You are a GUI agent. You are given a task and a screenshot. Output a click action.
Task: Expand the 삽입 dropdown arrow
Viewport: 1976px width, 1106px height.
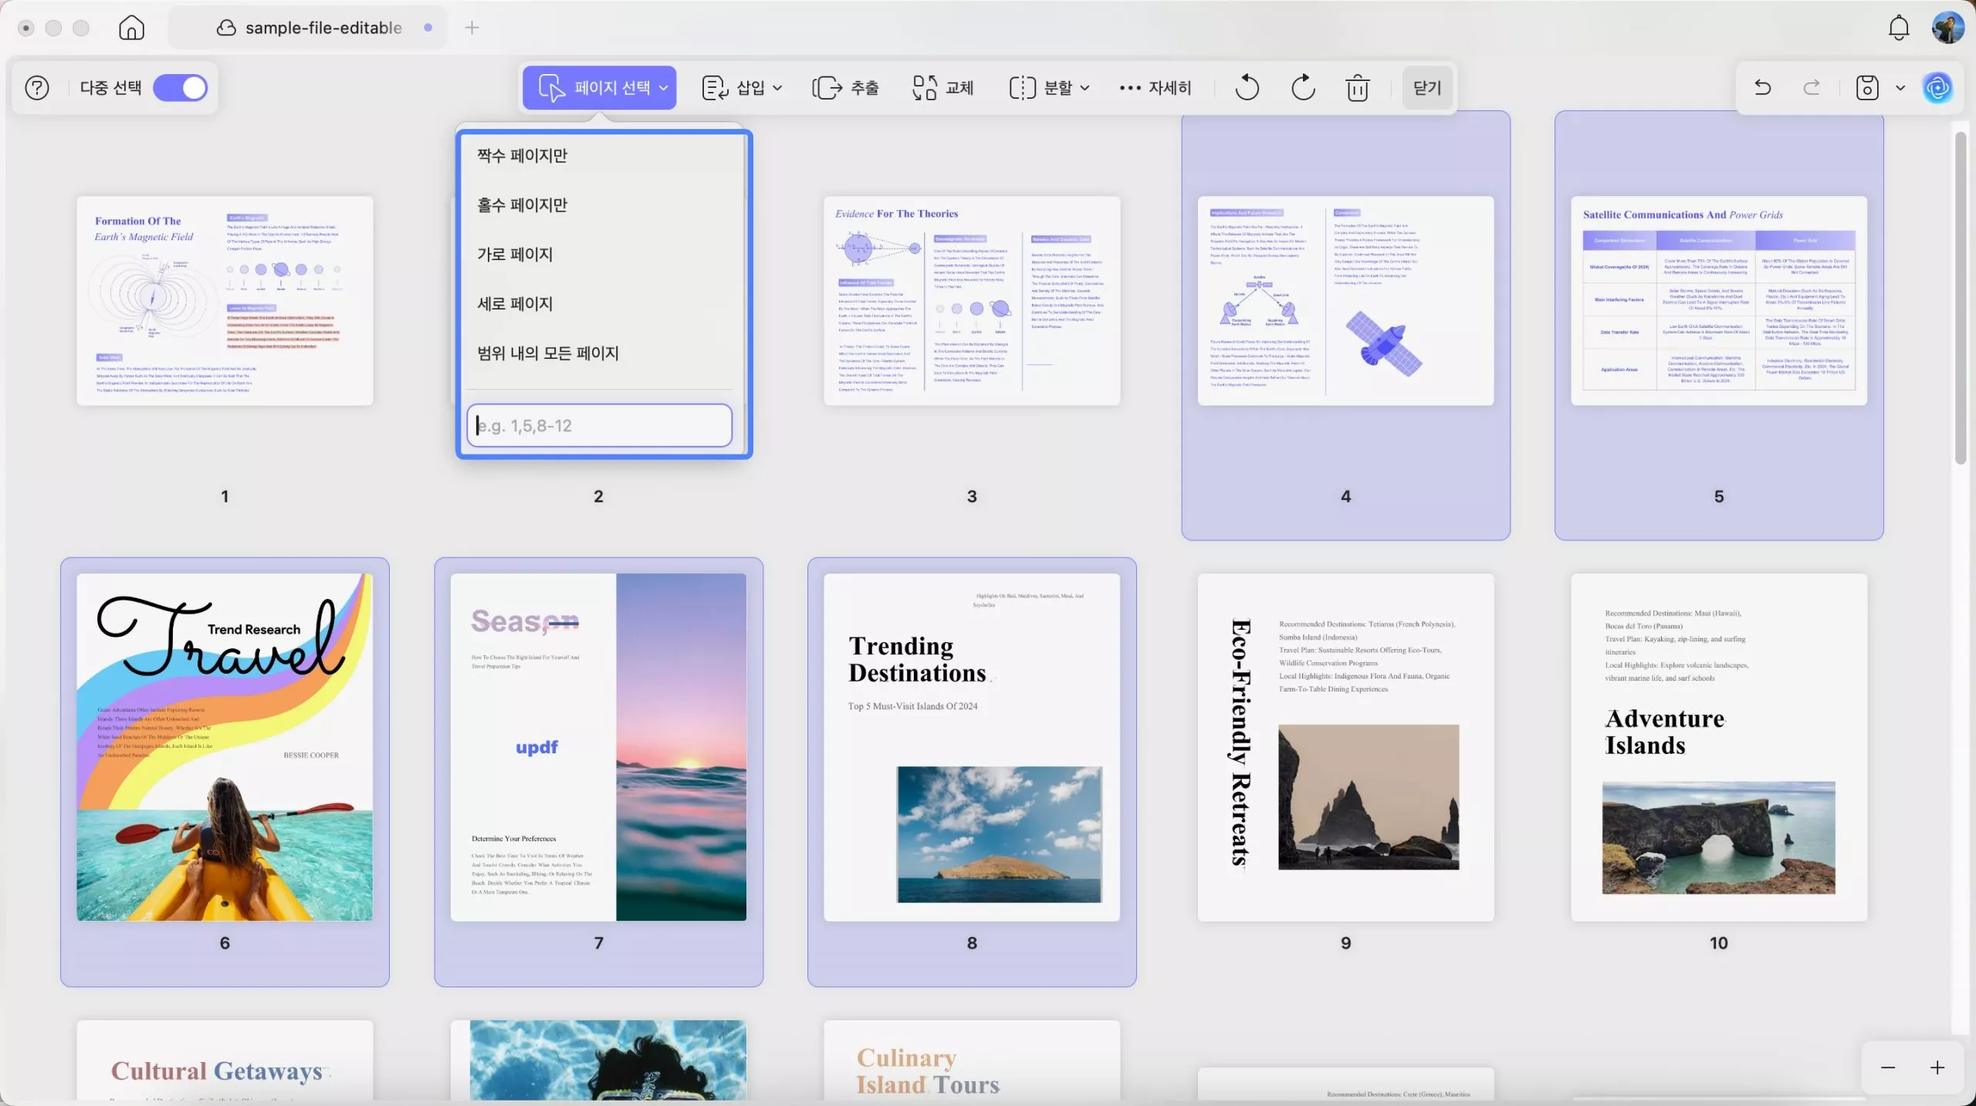tap(777, 88)
